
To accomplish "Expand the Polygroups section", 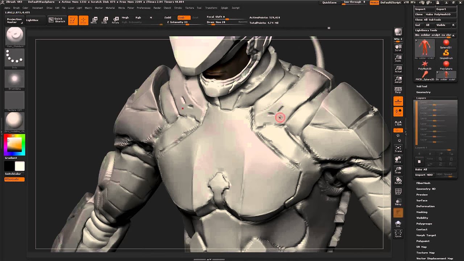I will tap(424, 224).
